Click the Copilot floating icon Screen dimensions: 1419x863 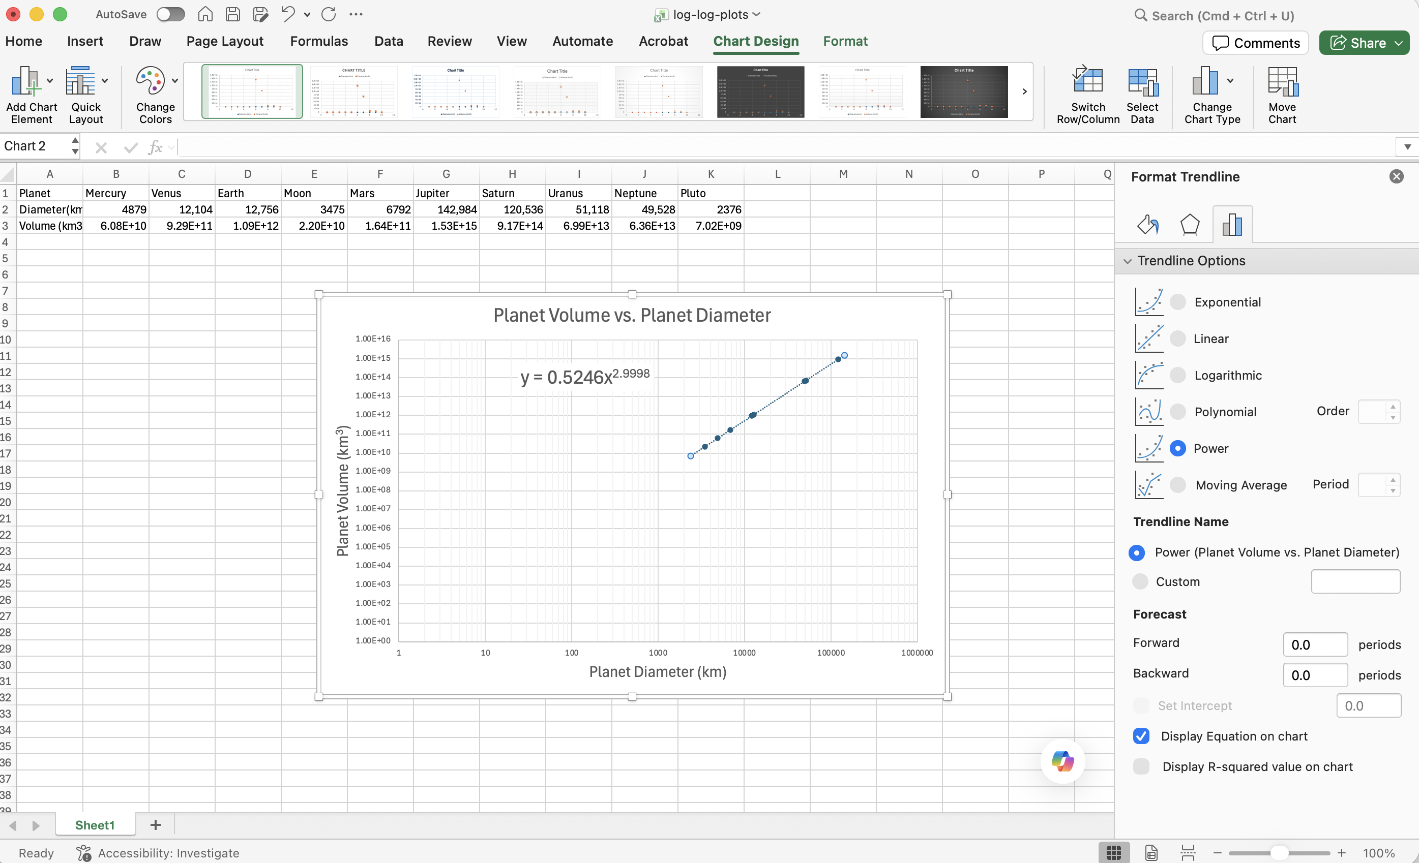click(x=1062, y=761)
